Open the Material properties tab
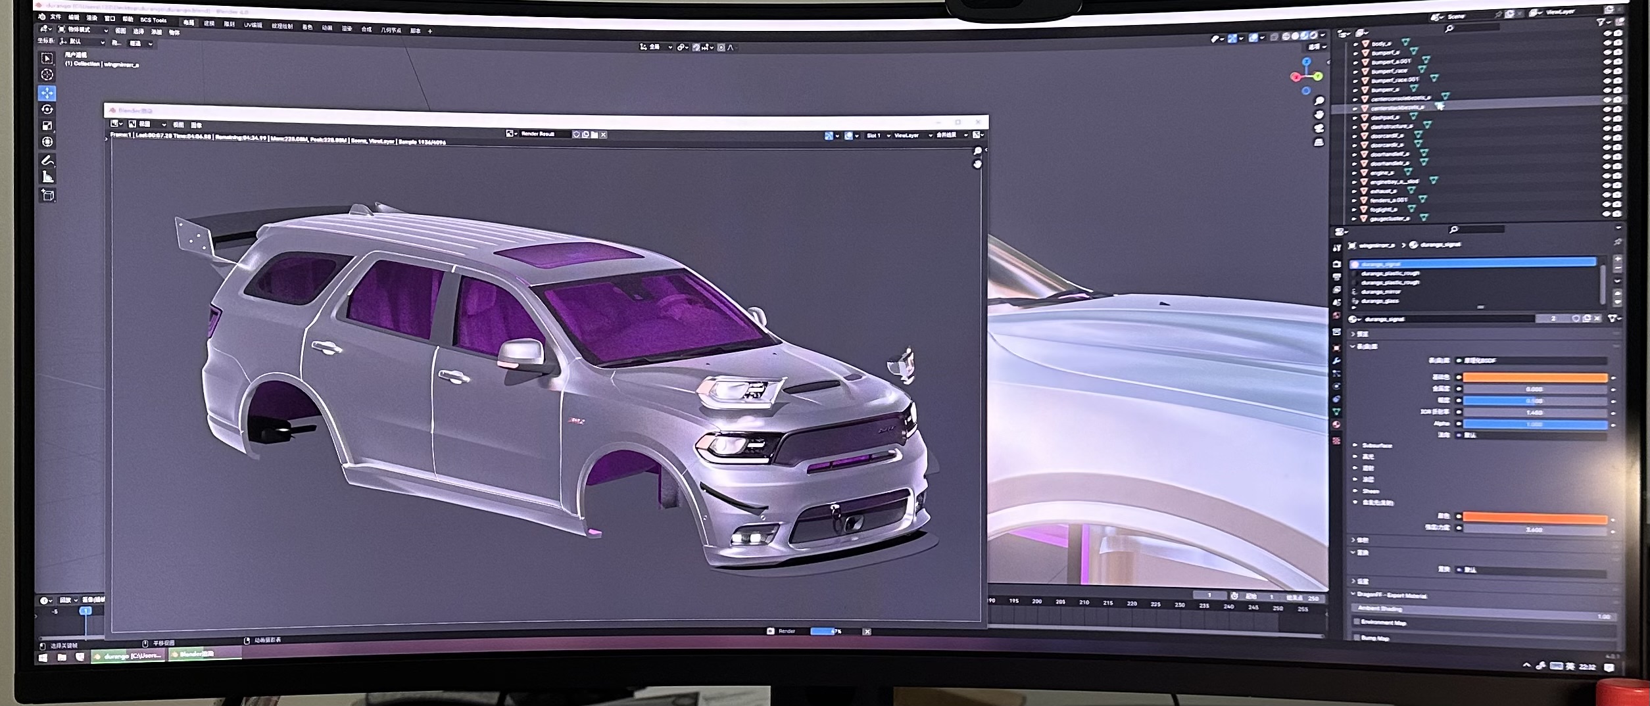The height and width of the screenshot is (706, 1650). [1336, 425]
